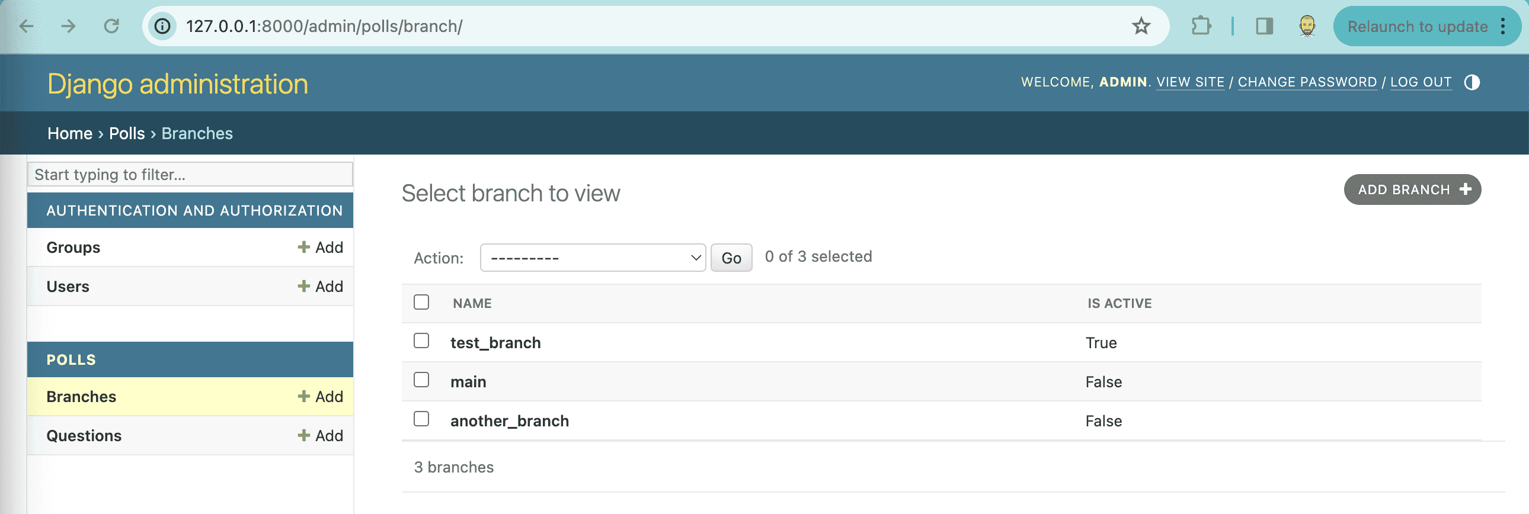Click the site info icon in the address bar
Image resolution: width=1529 pixels, height=514 pixels.
[x=162, y=26]
